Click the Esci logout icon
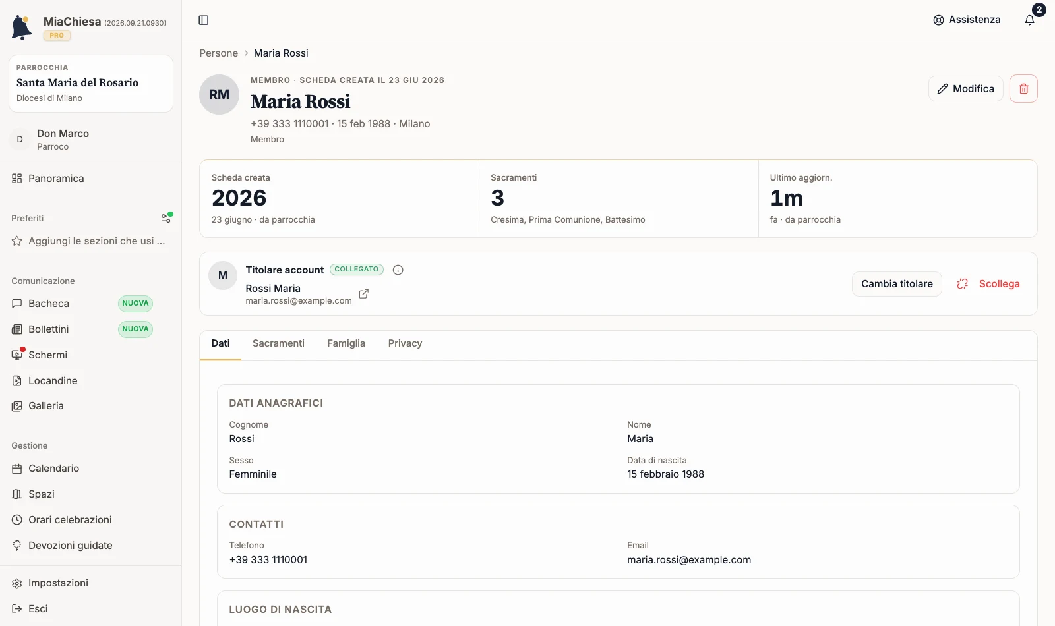 point(17,609)
